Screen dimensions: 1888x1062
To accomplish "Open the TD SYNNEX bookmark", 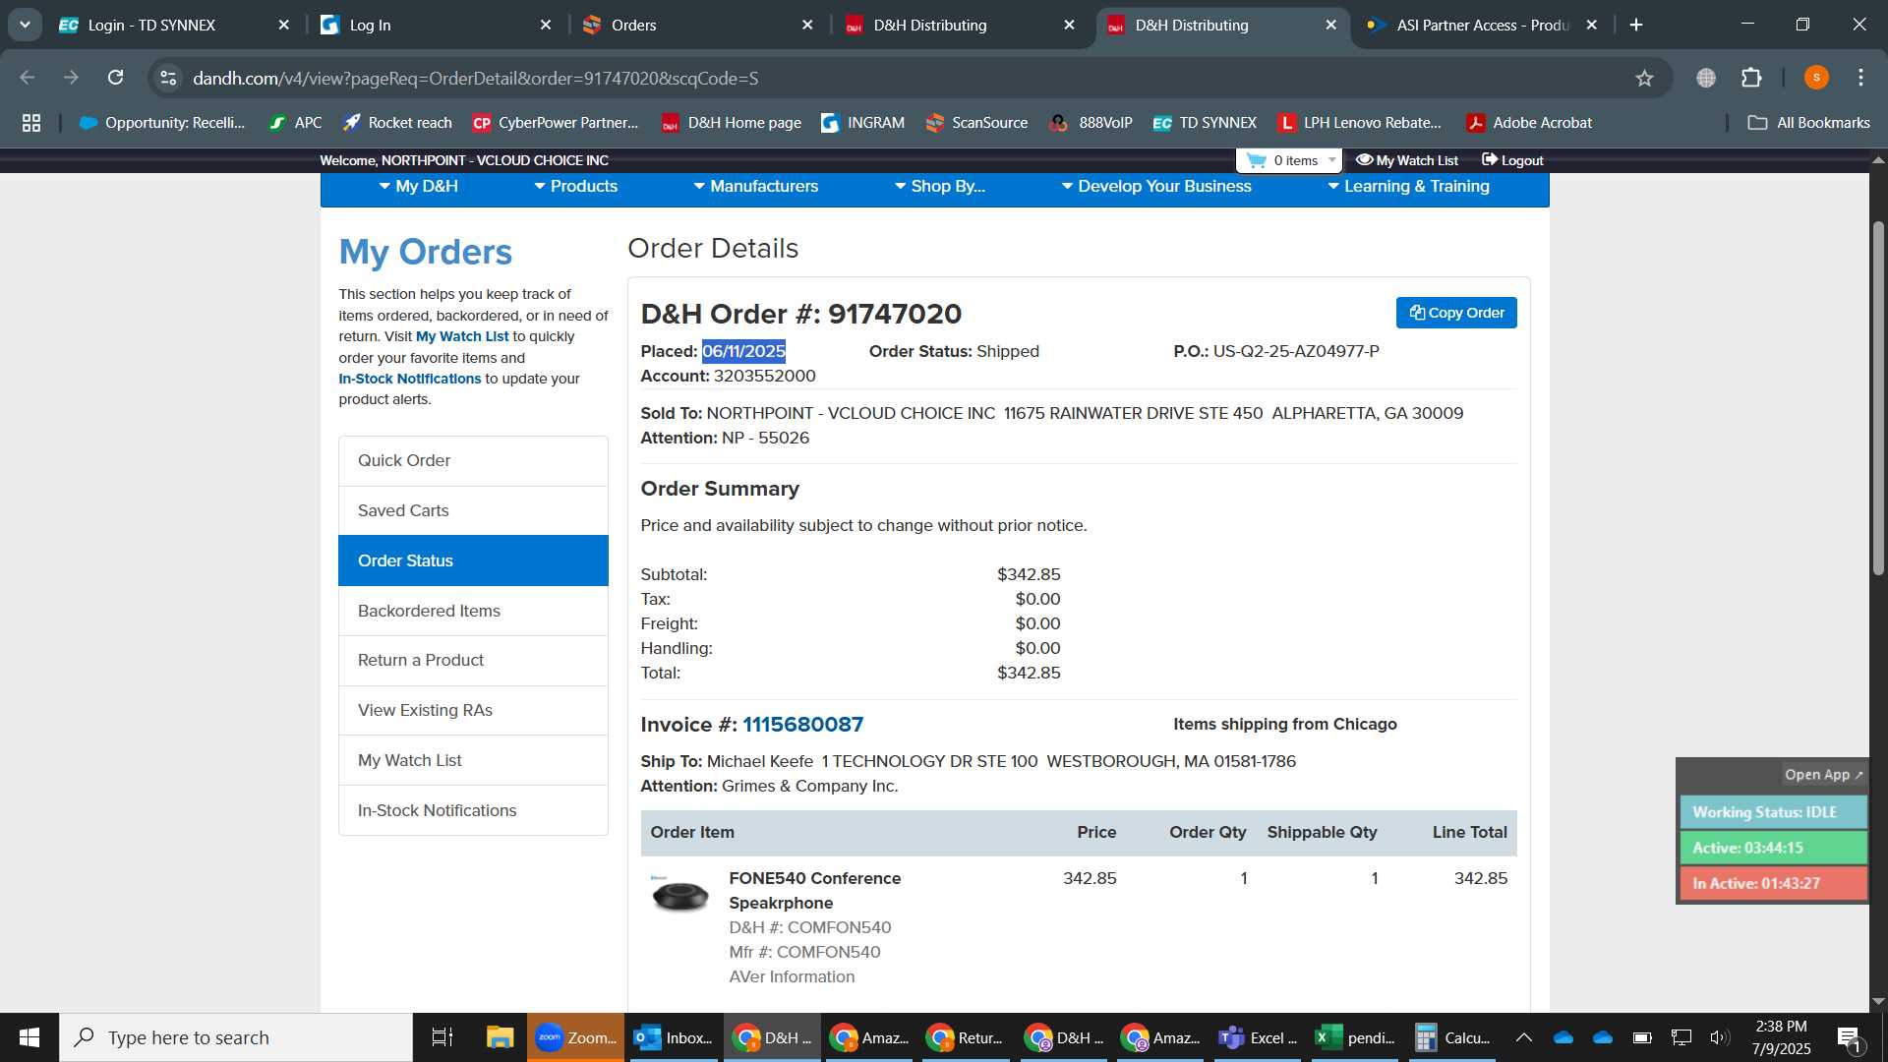I will 1205,123.
